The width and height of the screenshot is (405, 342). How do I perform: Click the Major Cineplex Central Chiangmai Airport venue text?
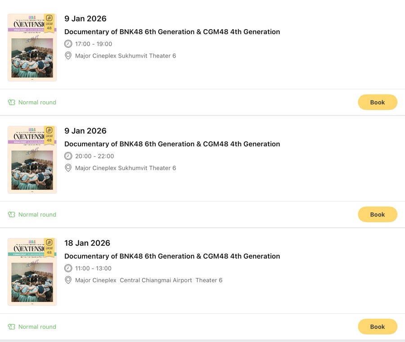point(148,280)
